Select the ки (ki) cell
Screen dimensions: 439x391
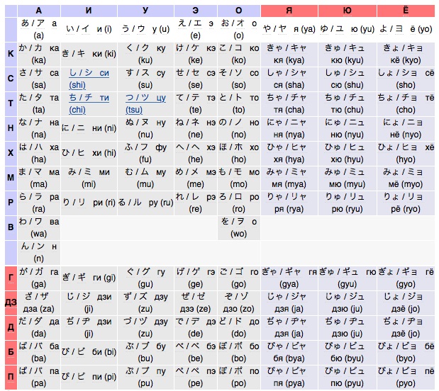(89, 55)
